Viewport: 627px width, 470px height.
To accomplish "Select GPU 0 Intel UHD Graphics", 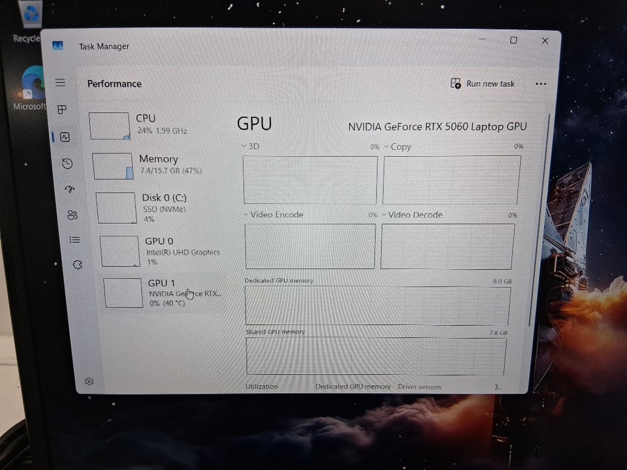I will 167,251.
